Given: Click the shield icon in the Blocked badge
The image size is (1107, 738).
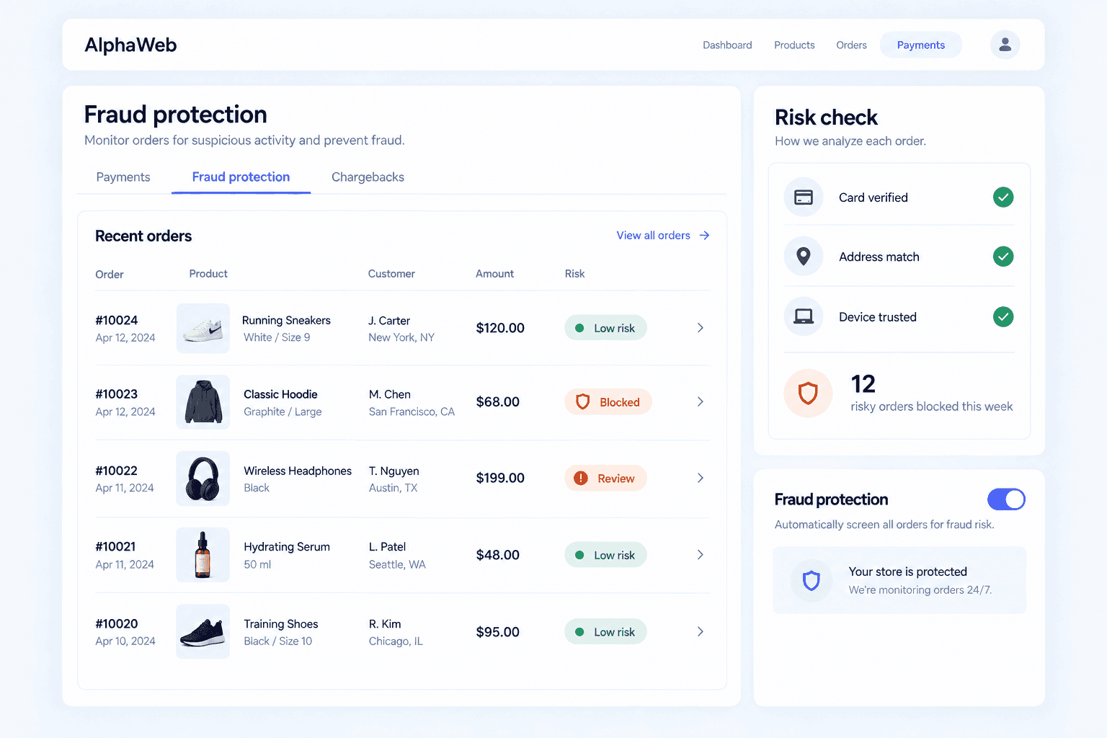Looking at the screenshot, I should click(583, 402).
